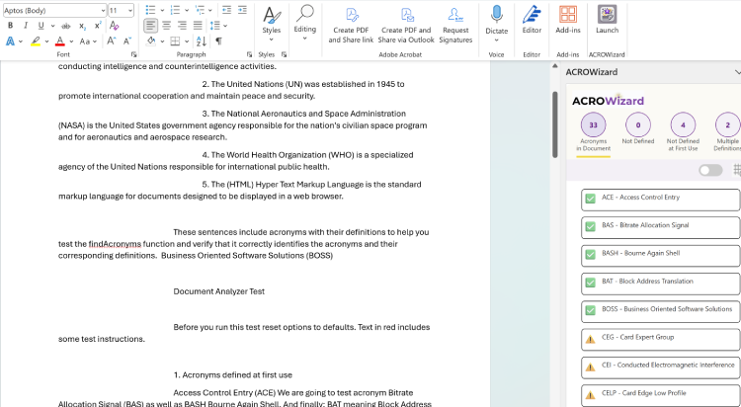This screenshot has height=407, width=741.
Task: Open the Add-ins gallery
Action: point(567,20)
